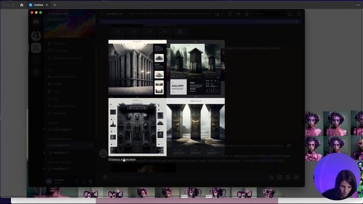
Task: Go to the home icon in the top tab bar
Action: point(22,5)
